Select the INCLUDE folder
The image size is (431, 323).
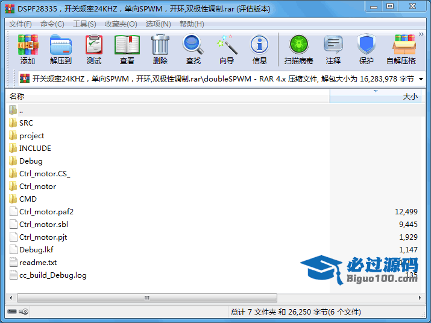[x=30, y=148]
